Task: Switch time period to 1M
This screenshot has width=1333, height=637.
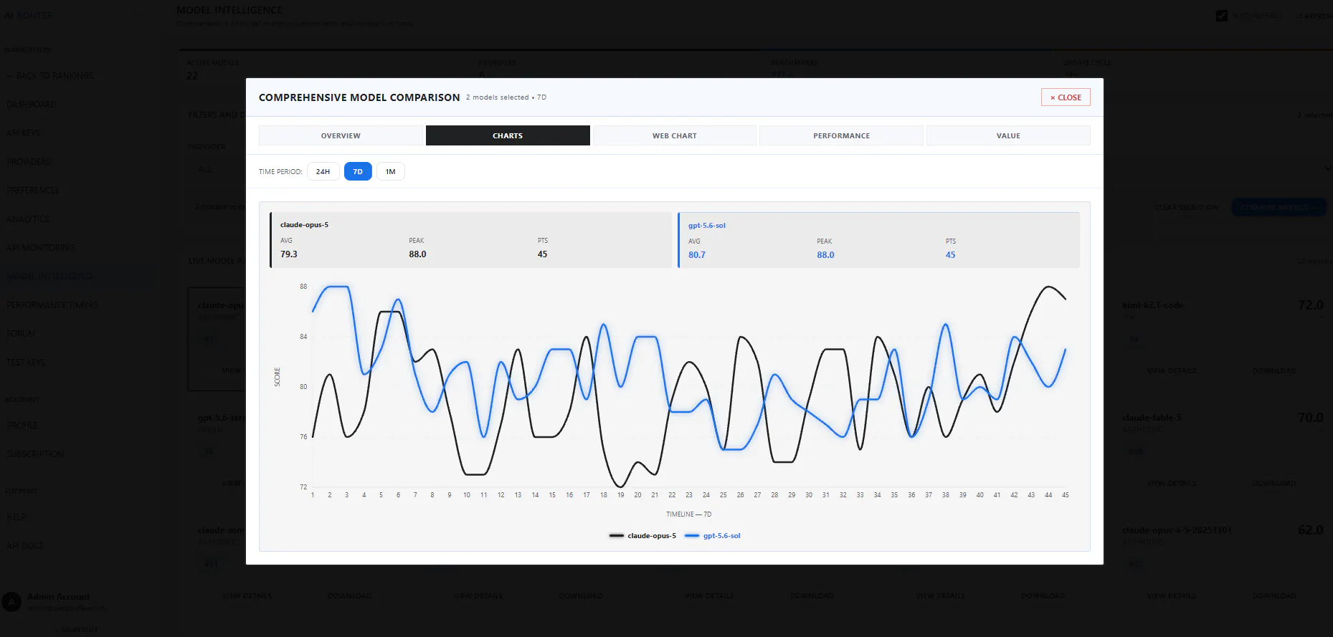Action: tap(390, 171)
